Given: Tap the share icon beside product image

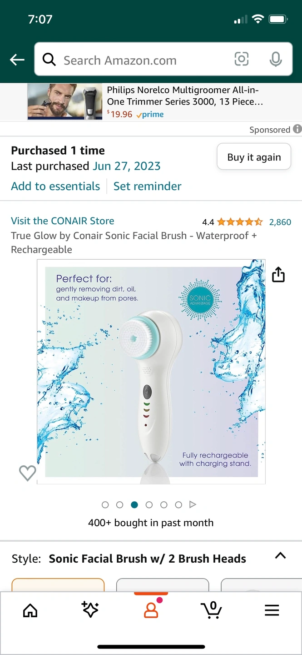Looking at the screenshot, I should [278, 274].
